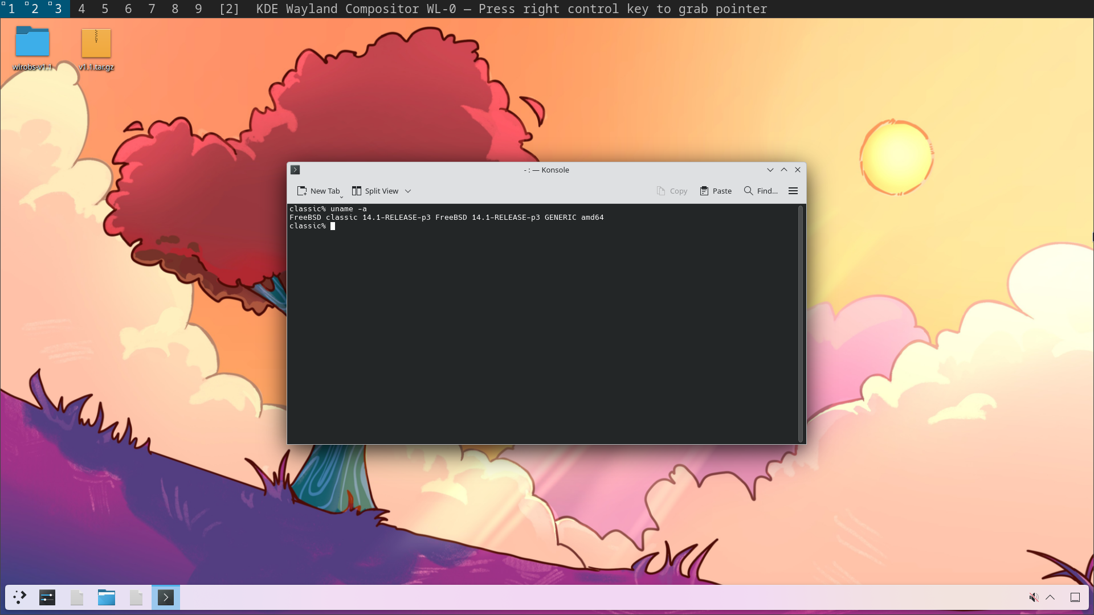Select the Konsole taskbar entry
This screenshot has width=1094, height=615.
pos(166,597)
